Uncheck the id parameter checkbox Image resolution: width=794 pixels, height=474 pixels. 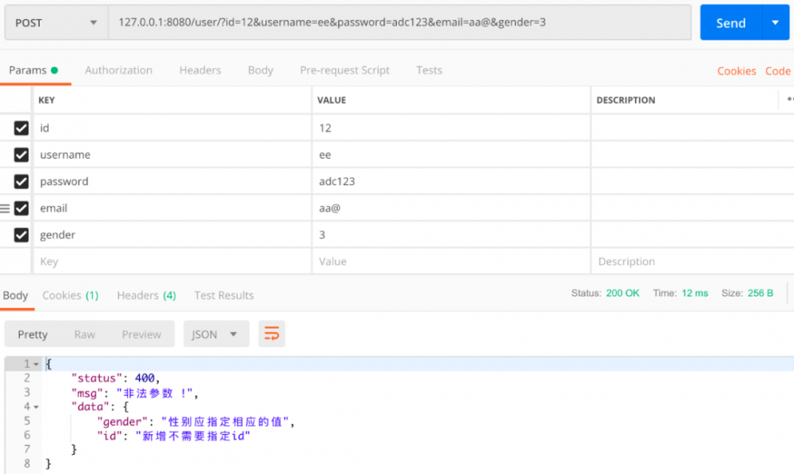21,128
